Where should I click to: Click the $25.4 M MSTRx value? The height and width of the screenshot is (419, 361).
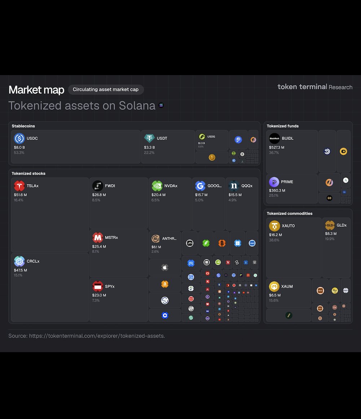[x=99, y=246]
